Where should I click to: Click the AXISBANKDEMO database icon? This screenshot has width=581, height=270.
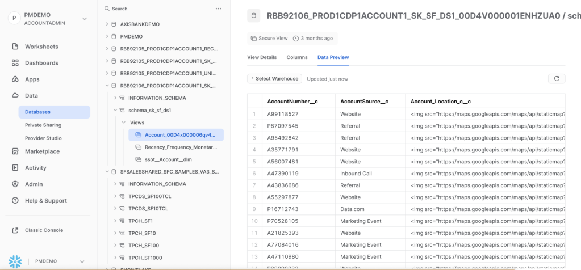coord(114,24)
